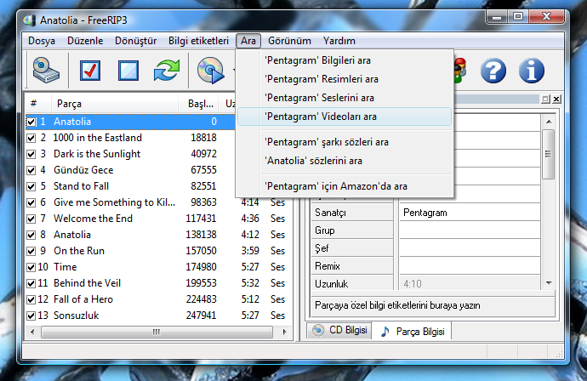Click CD icon on CD Bilgisi tab
The height and width of the screenshot is (381, 587).
318,330
